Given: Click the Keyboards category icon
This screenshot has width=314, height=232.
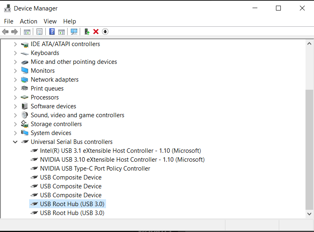Looking at the screenshot, I should pyautogui.click(x=25, y=53).
